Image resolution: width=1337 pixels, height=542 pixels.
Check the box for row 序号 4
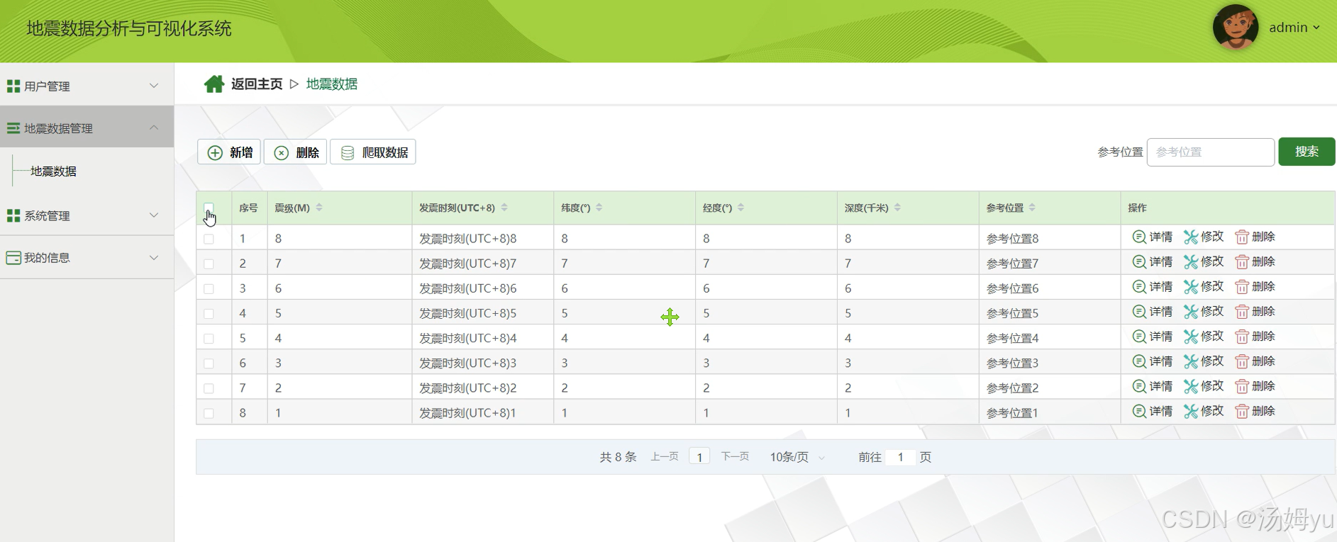[x=209, y=313]
